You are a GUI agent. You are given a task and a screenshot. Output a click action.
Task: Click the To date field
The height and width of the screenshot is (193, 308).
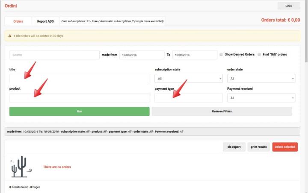195,55
